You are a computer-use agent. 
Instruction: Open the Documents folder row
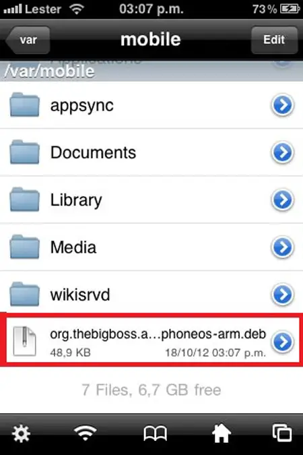[x=151, y=152]
